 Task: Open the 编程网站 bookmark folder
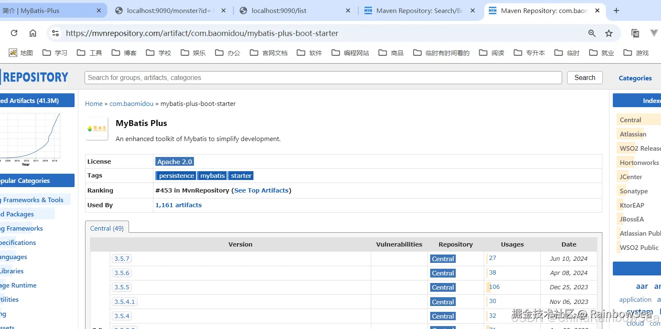pos(350,53)
